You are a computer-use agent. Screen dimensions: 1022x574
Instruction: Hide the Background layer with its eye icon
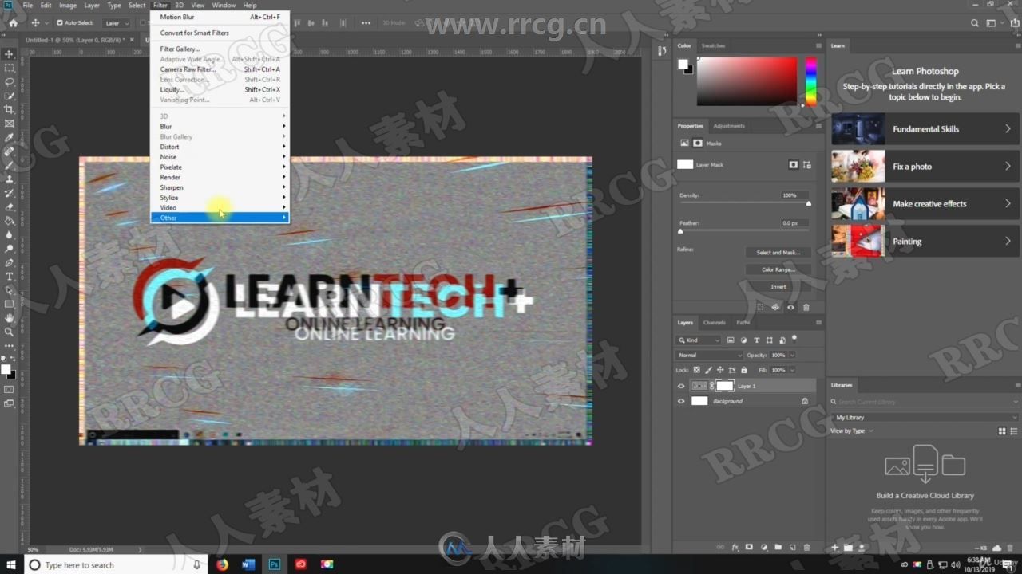coord(681,401)
